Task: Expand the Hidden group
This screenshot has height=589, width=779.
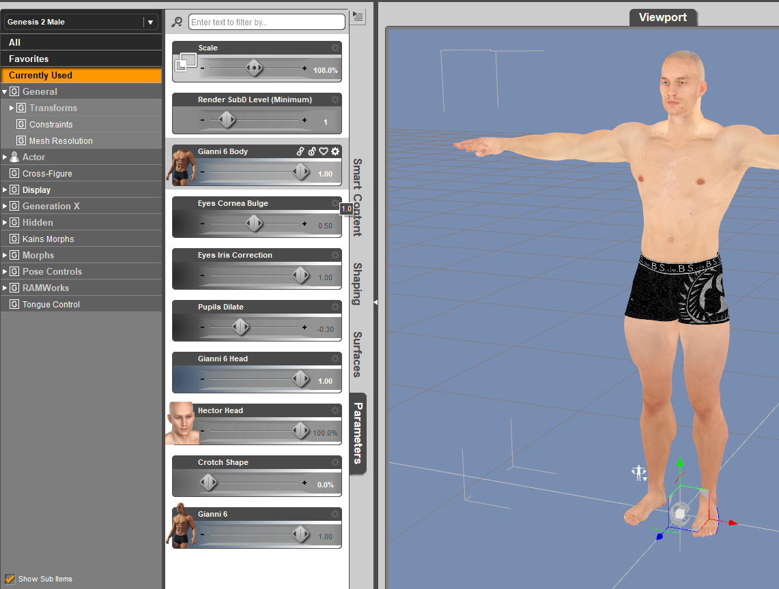Action: click(x=5, y=222)
